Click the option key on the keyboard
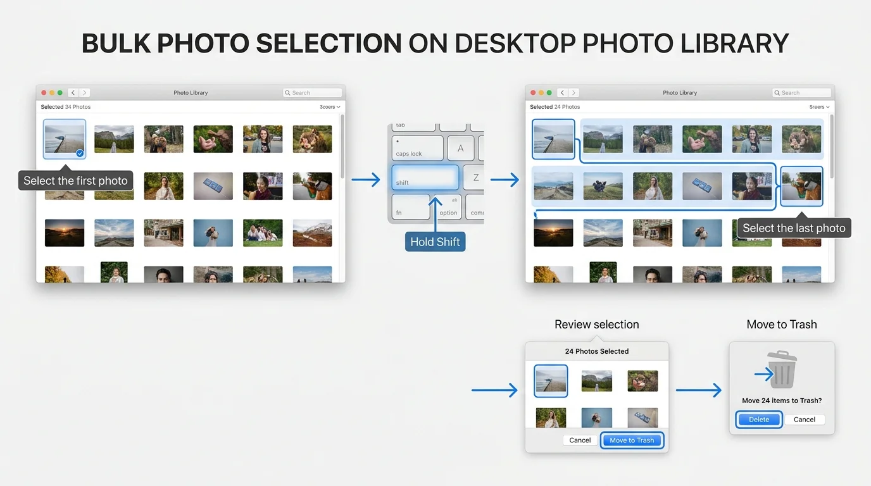 click(x=448, y=207)
